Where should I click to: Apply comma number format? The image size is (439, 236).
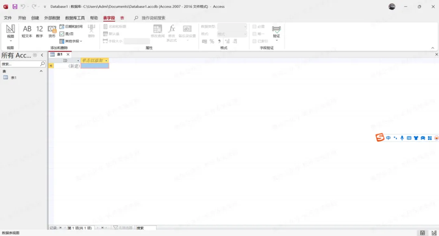pos(220,41)
